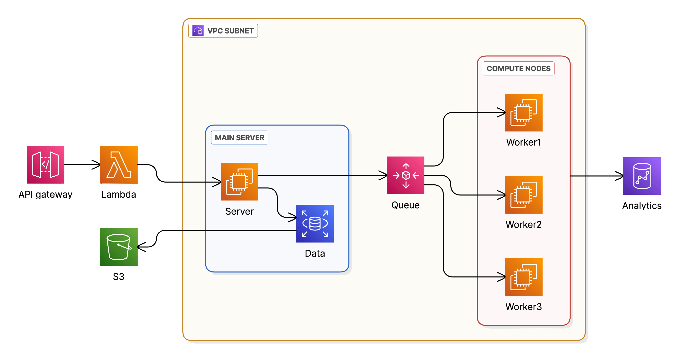681x360 pixels.
Task: Click the 'Worker1' text label
Action: click(x=524, y=142)
